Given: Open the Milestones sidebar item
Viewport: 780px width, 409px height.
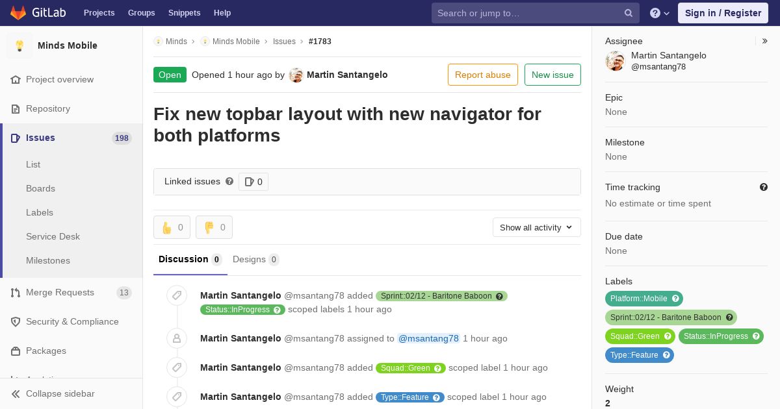Looking at the screenshot, I should (48, 260).
